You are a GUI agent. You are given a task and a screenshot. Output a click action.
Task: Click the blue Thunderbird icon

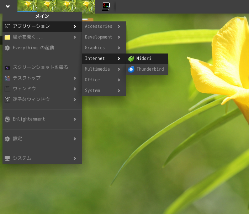point(131,70)
